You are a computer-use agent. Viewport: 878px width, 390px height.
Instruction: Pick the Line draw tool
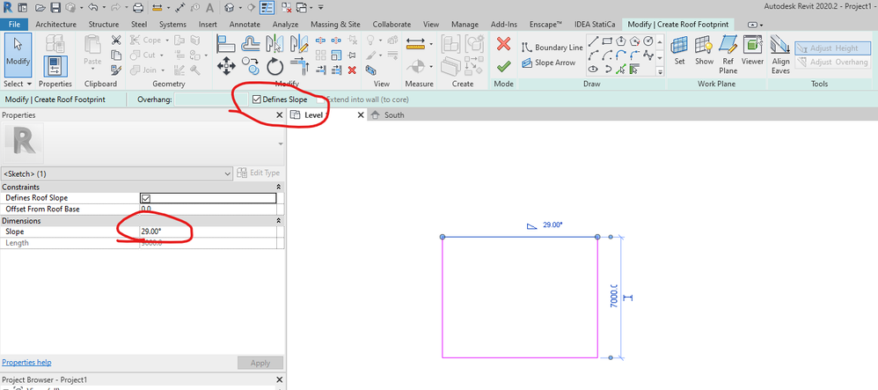(594, 40)
